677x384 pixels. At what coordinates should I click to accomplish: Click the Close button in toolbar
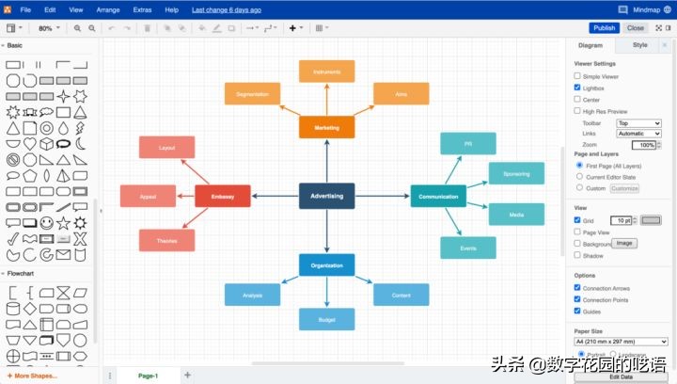coord(636,28)
